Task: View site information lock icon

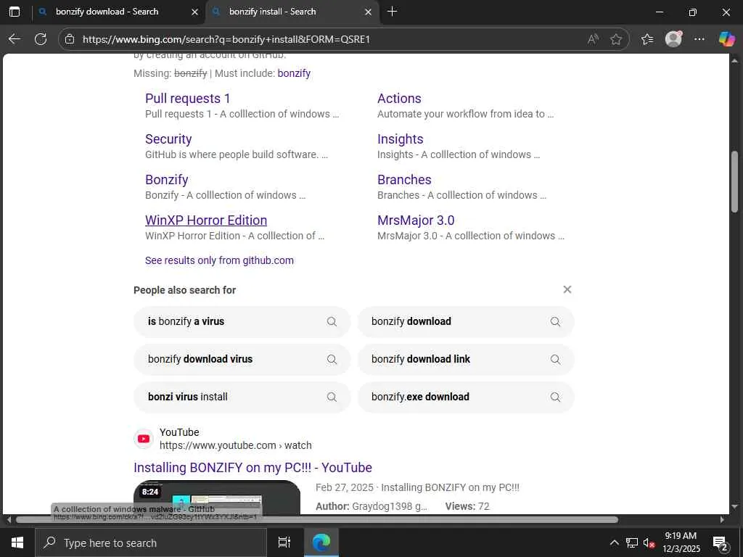Action: coord(70,39)
